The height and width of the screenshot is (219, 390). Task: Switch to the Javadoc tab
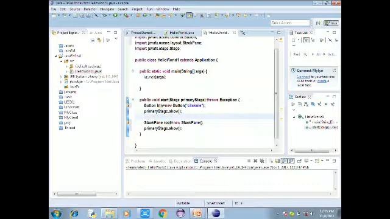[x=157, y=161]
